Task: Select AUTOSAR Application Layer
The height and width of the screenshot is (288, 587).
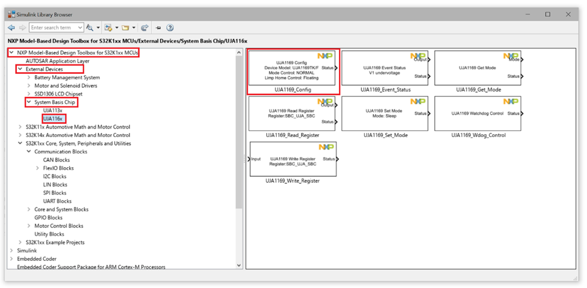Action: tap(57, 61)
